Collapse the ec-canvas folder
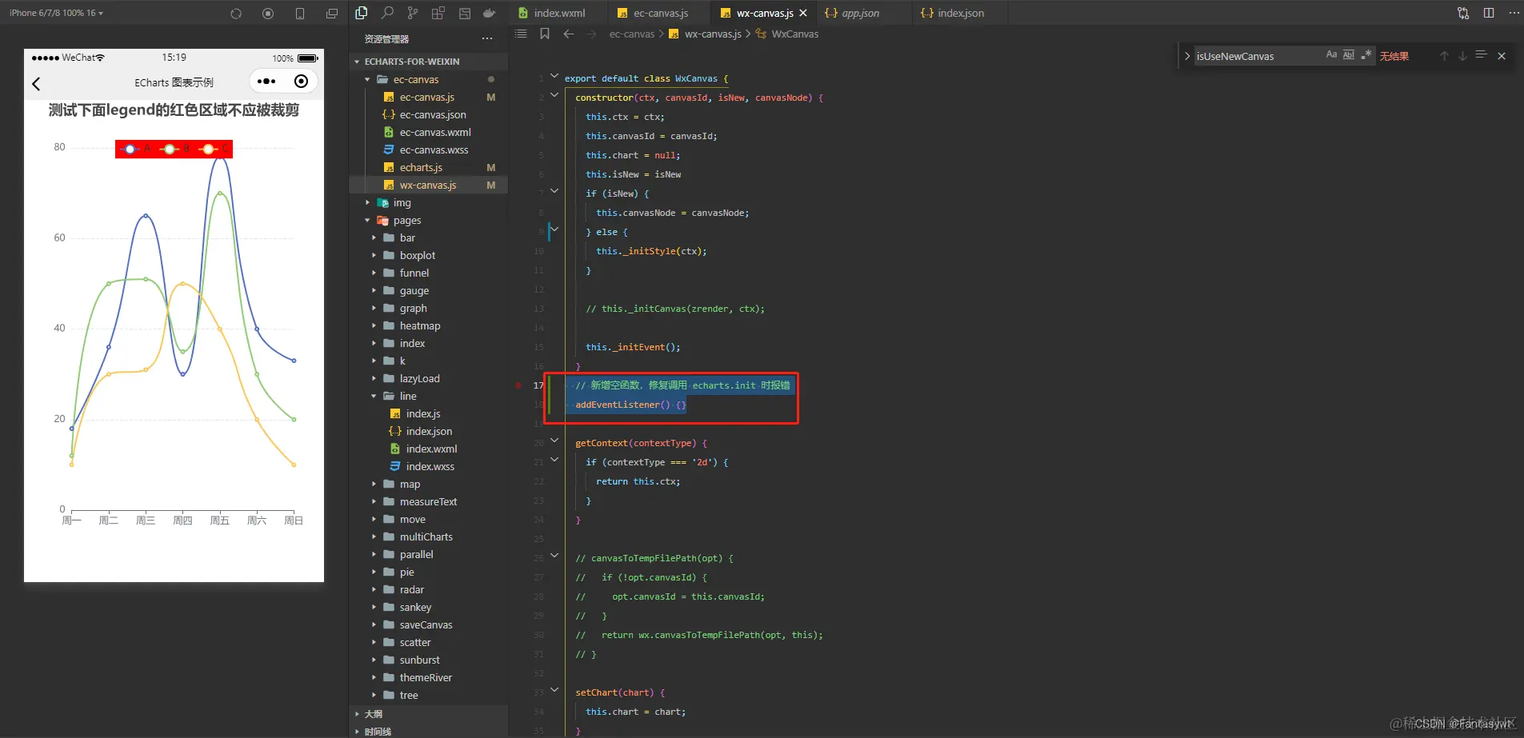 pyautogui.click(x=428, y=79)
